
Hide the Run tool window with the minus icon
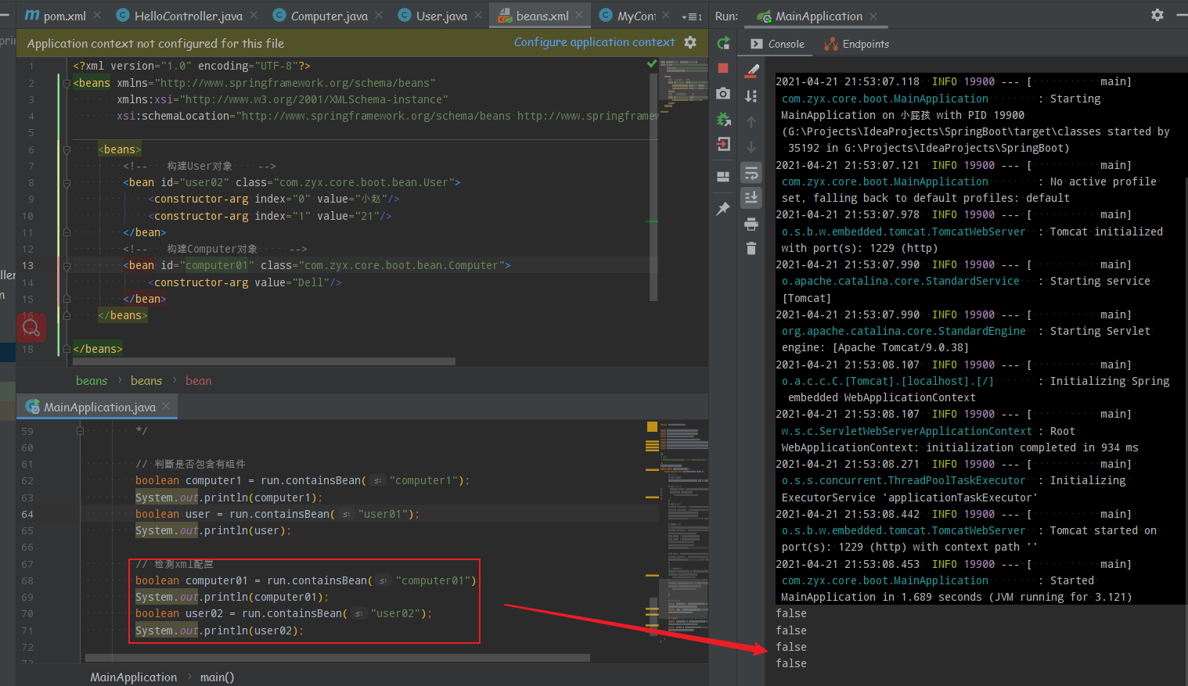[x=1181, y=15]
